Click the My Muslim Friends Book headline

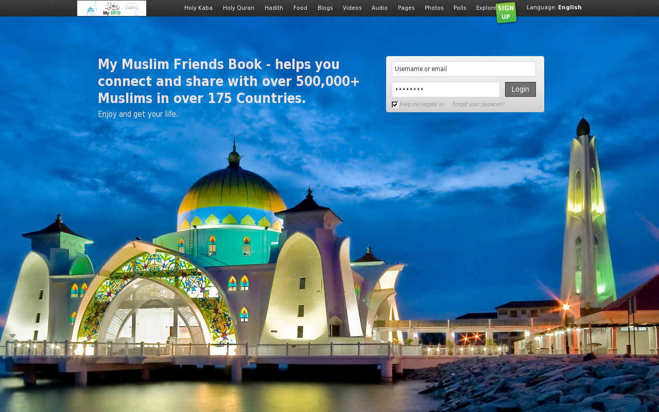coord(229,81)
